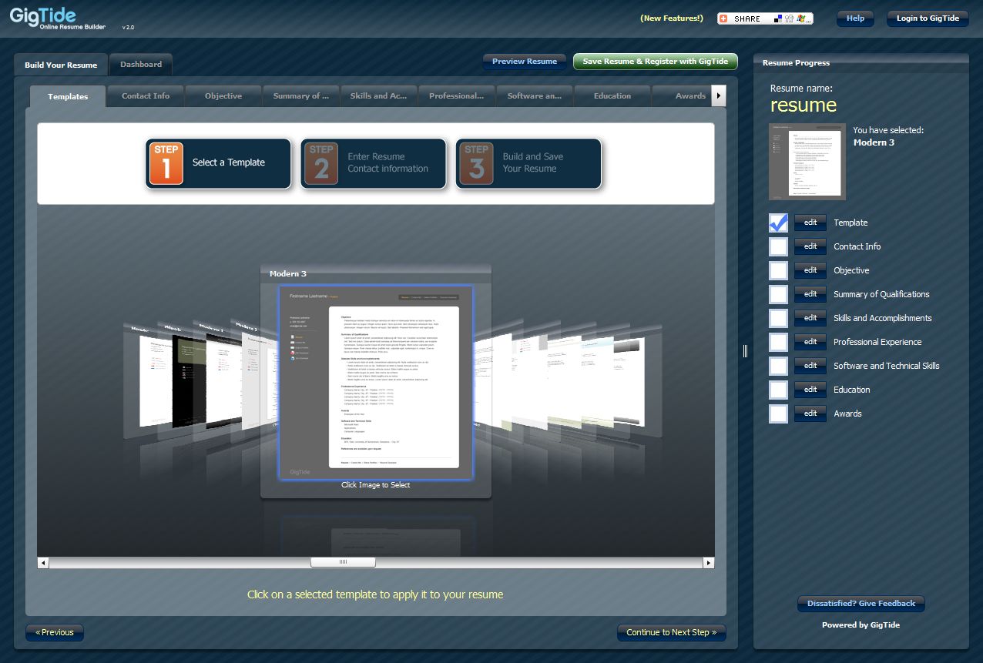Click edit button for Education
The width and height of the screenshot is (983, 663).
[x=810, y=390]
